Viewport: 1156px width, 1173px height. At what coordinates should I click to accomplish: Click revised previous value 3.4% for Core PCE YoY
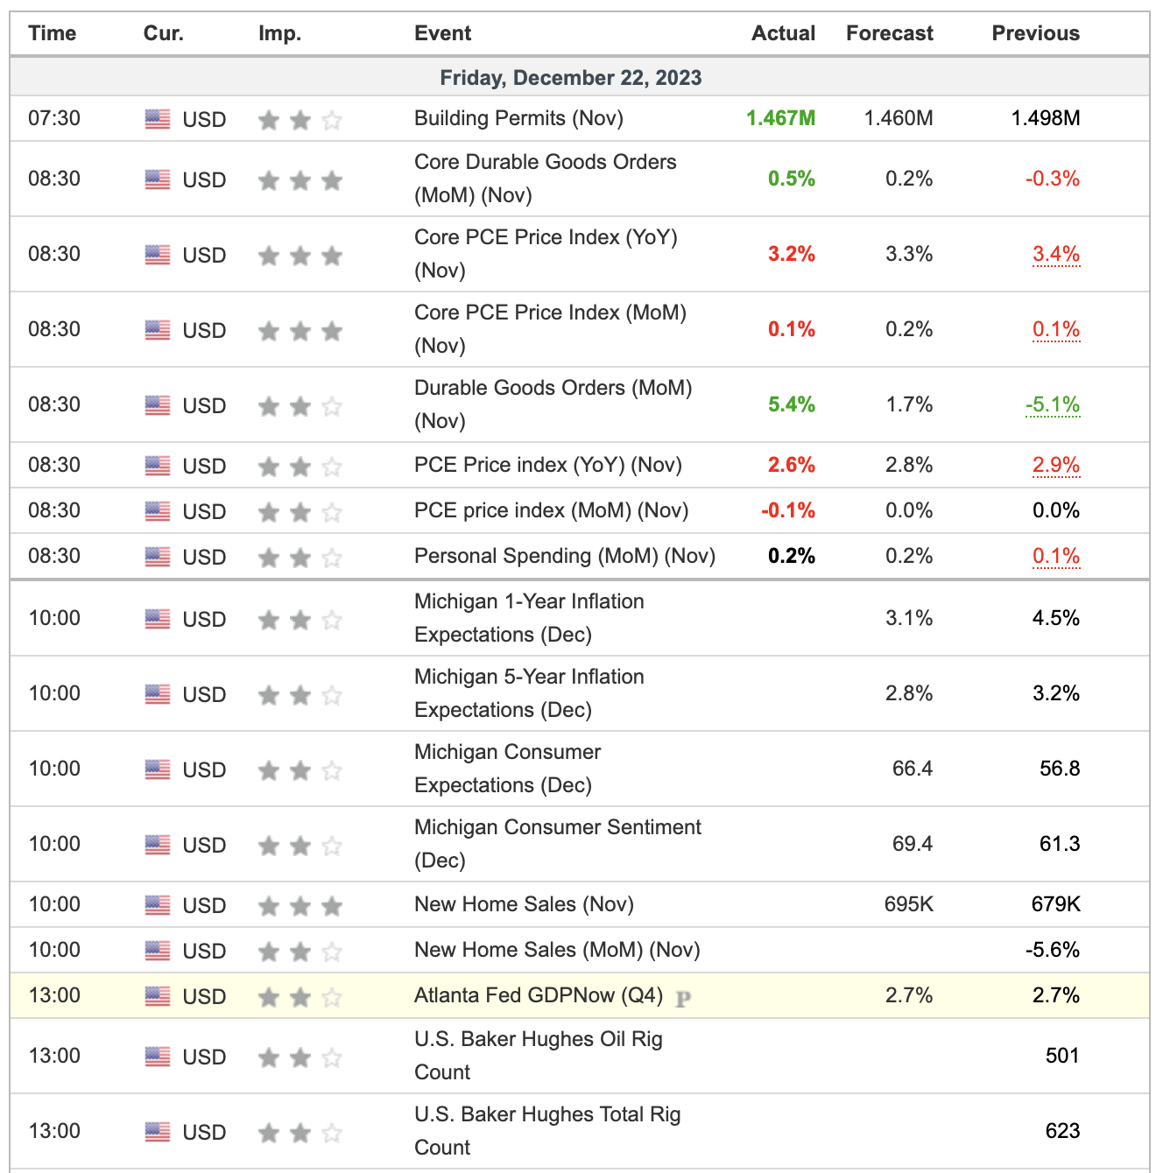tap(1055, 254)
